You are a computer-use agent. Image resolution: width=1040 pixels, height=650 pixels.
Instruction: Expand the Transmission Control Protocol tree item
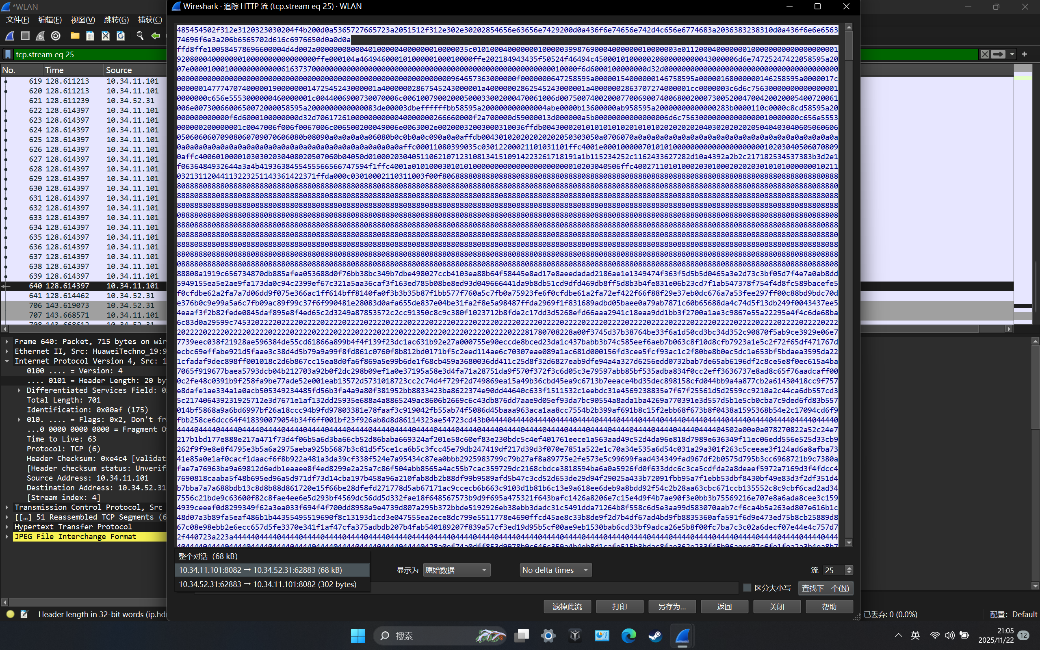point(7,507)
